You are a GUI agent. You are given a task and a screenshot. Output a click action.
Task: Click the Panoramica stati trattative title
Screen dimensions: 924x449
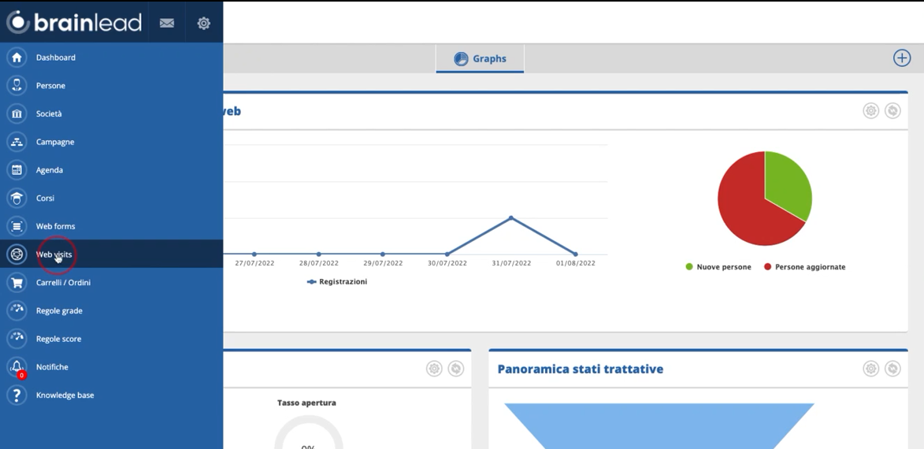tap(581, 369)
